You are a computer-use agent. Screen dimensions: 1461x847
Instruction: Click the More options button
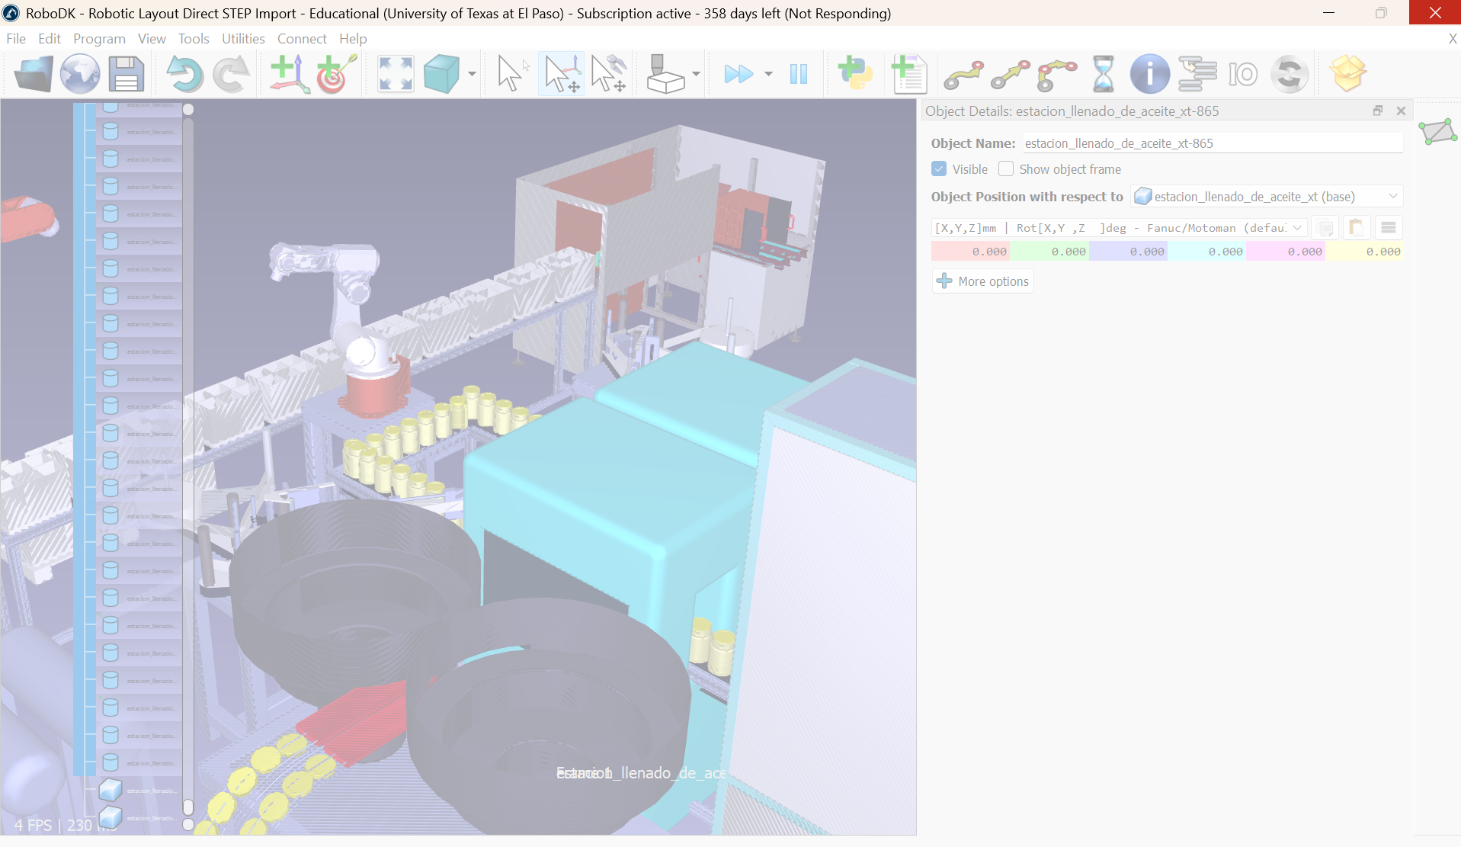click(983, 281)
